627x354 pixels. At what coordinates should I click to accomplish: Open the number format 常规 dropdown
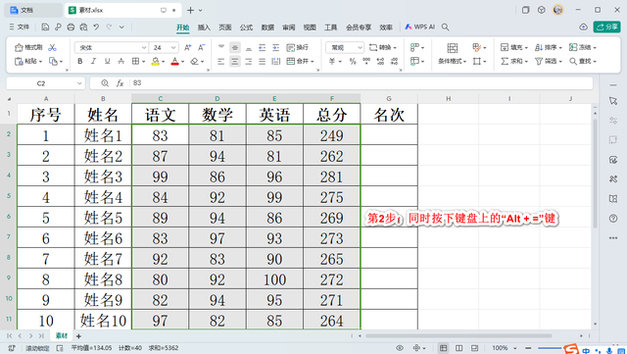tap(360, 48)
